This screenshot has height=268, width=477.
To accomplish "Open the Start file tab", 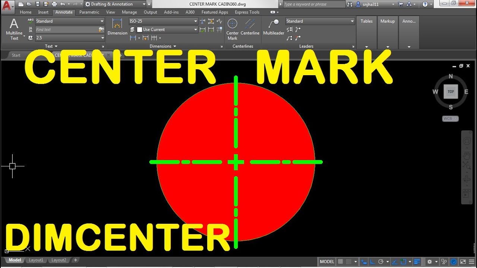I will (16, 55).
